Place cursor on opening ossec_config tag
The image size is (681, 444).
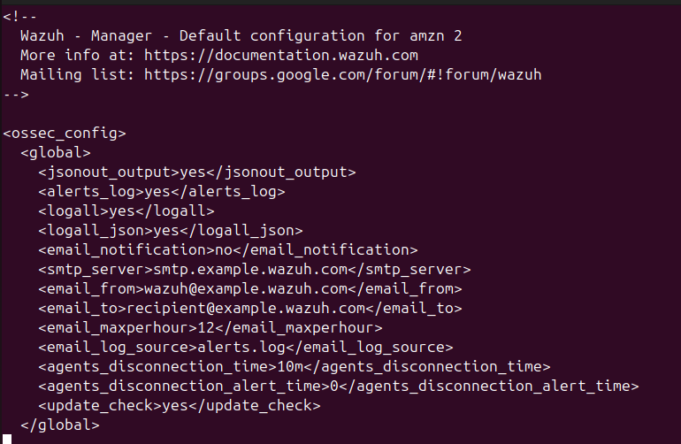pos(64,134)
